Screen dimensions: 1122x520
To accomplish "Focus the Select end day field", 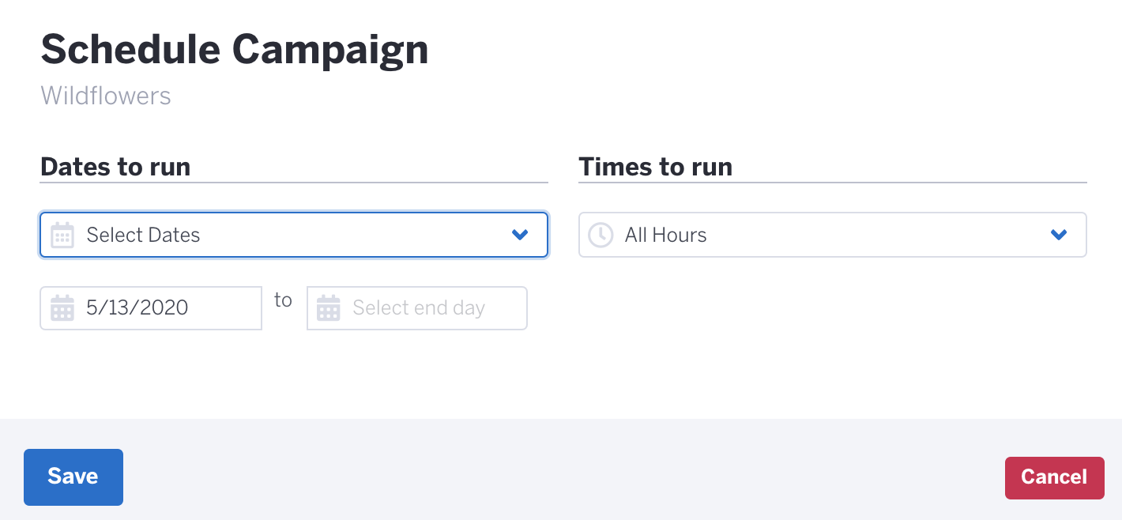I will (x=417, y=308).
